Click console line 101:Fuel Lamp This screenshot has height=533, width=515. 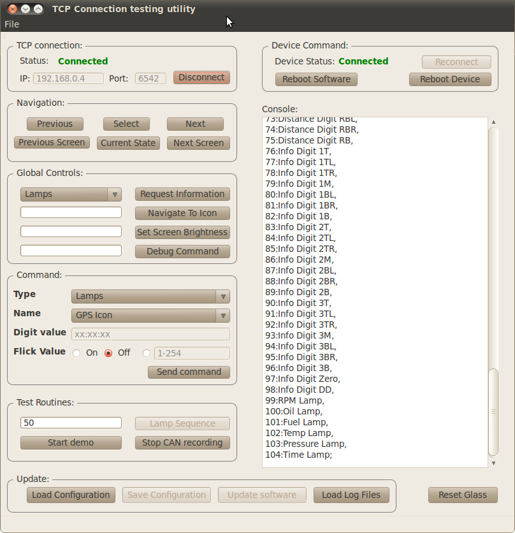click(297, 422)
